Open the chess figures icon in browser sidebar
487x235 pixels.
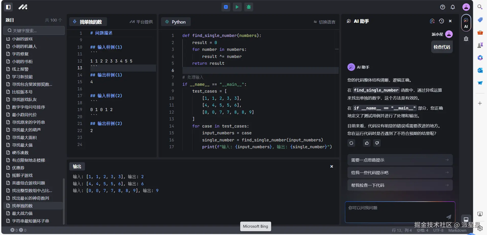click(x=480, y=45)
